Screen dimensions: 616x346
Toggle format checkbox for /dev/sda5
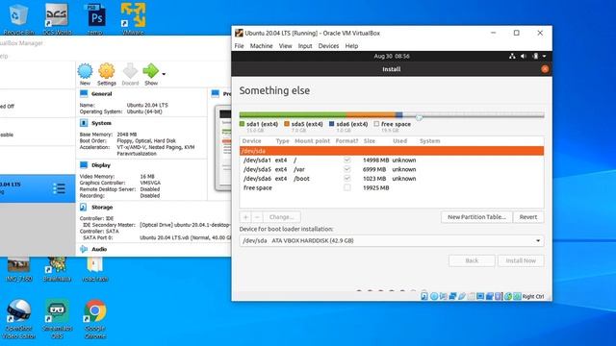346,169
